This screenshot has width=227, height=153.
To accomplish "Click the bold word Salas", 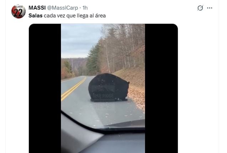I will 36,16.
